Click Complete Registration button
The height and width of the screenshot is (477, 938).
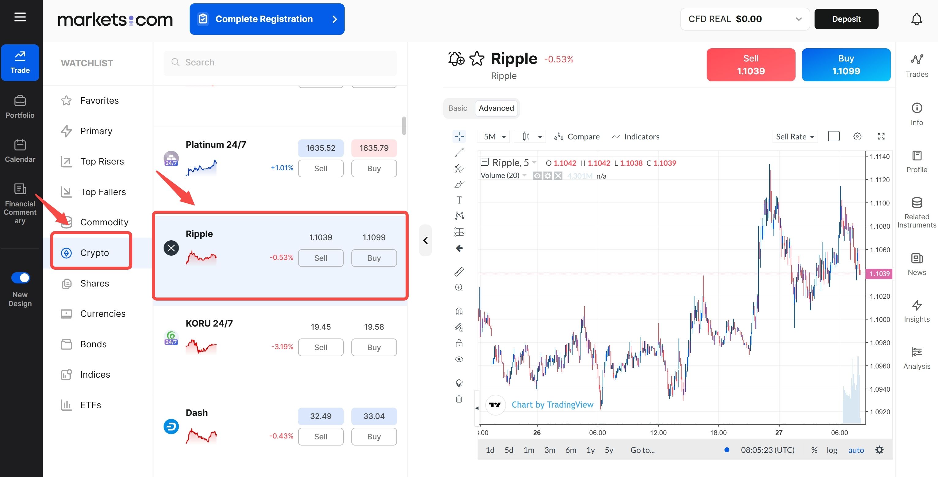pyautogui.click(x=267, y=19)
